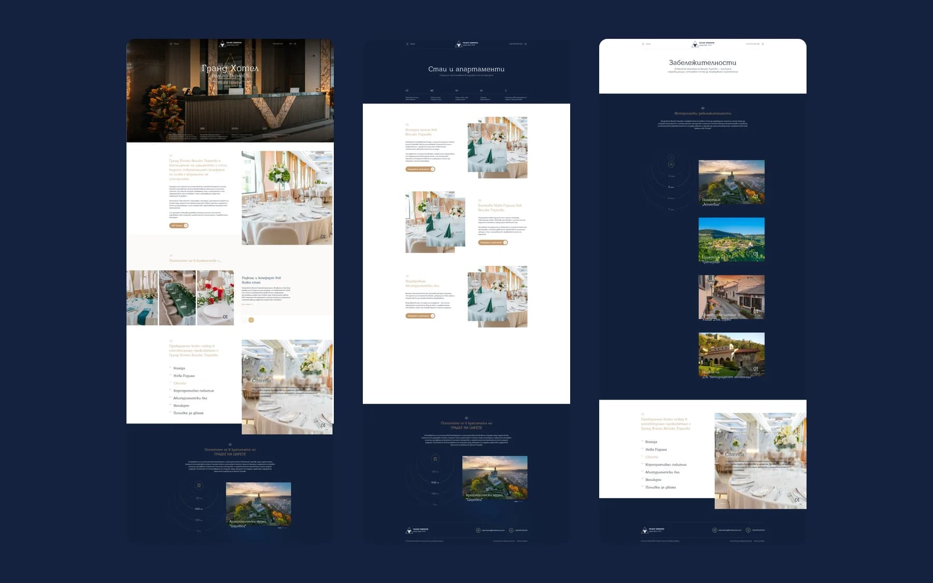933x583 pixels.
Task: Click hotel logo in rooms page header
Action: [466, 44]
